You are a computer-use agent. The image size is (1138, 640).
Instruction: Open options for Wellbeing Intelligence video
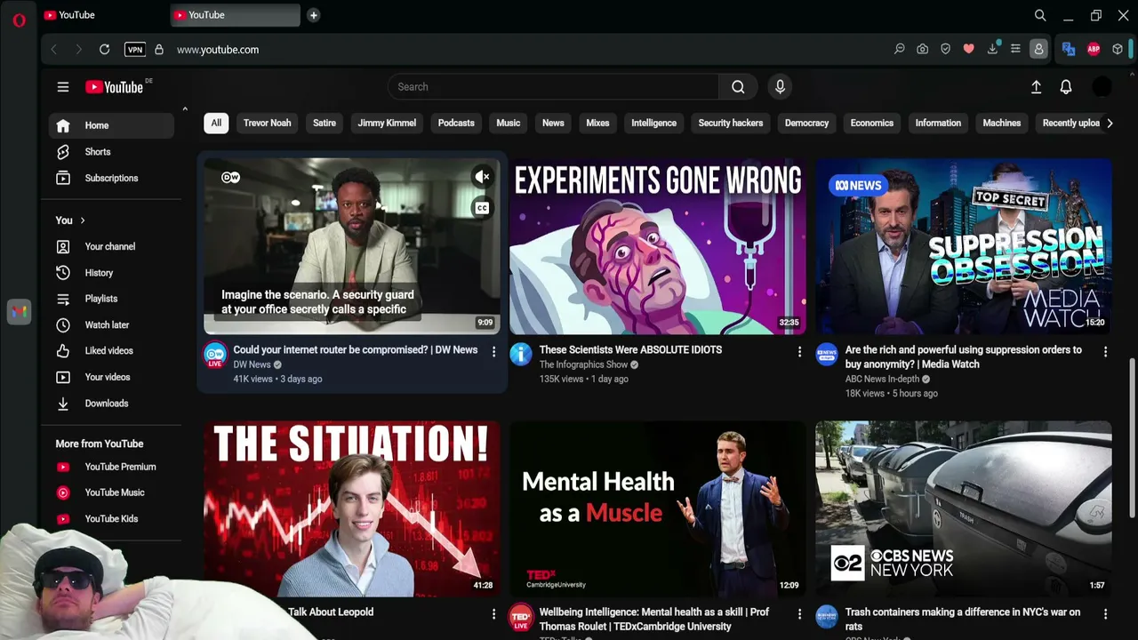pos(799,614)
